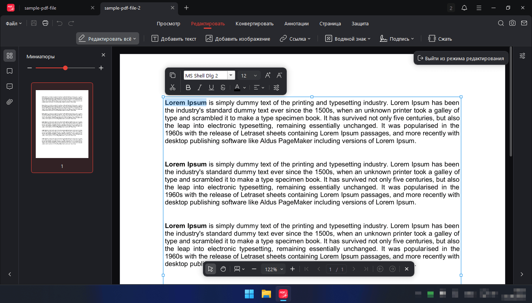Open the Файл menu dropdown
This screenshot has height=303, width=532.
click(x=14, y=23)
